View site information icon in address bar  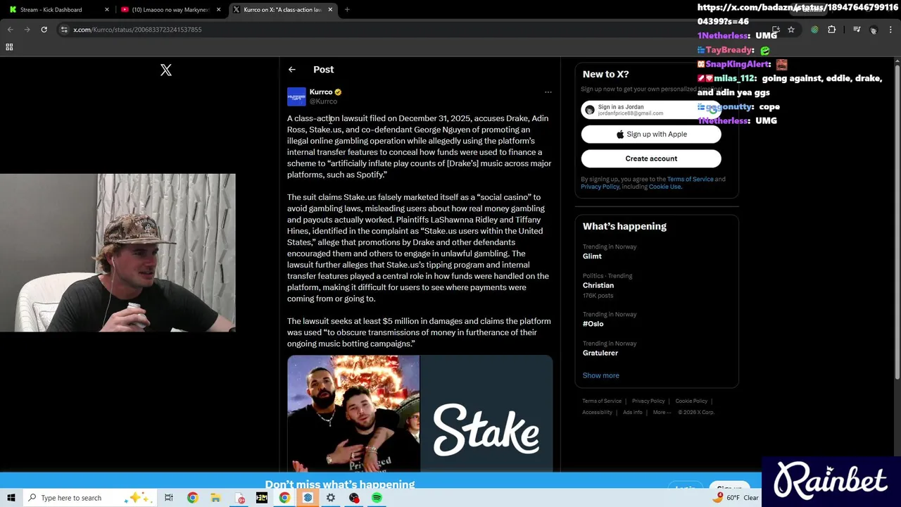[x=64, y=30]
